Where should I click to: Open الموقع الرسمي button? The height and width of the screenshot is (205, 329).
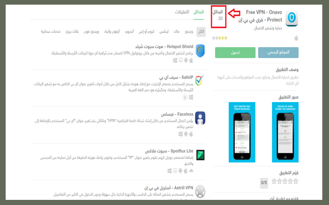coord(278,52)
